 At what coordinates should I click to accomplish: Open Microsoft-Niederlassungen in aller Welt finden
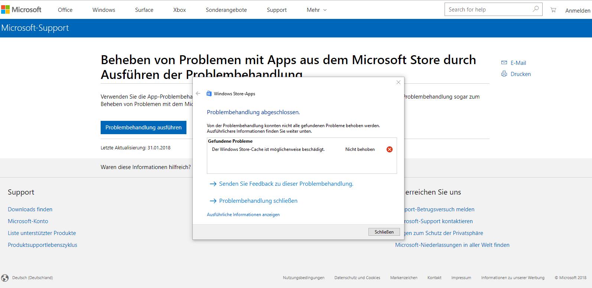[452, 245]
